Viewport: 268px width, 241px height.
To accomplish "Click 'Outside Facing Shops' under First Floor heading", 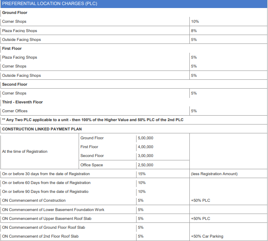I will pyautogui.click(x=22, y=76).
